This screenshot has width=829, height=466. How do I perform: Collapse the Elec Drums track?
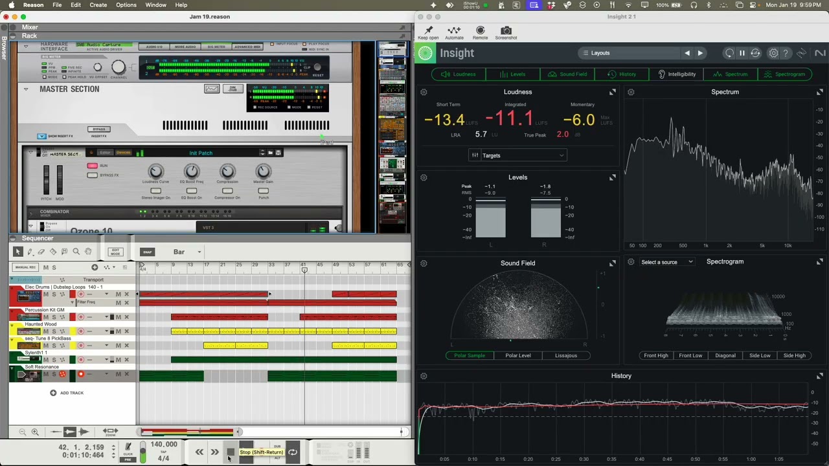[x=13, y=287]
